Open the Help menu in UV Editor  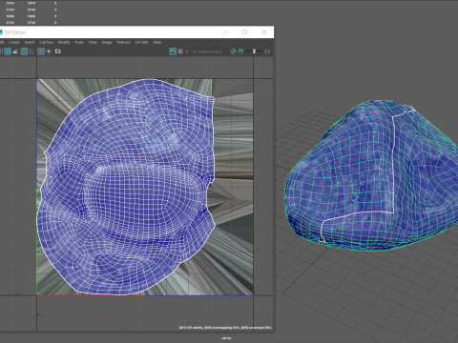157,42
